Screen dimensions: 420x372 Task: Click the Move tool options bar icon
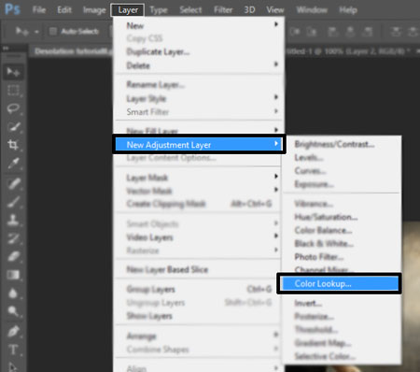22,31
